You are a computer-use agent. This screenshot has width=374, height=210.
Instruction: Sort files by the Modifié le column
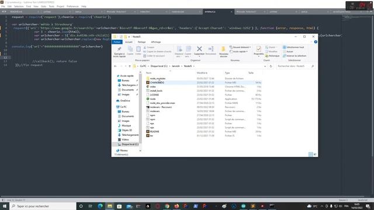pyautogui.click(x=202, y=73)
